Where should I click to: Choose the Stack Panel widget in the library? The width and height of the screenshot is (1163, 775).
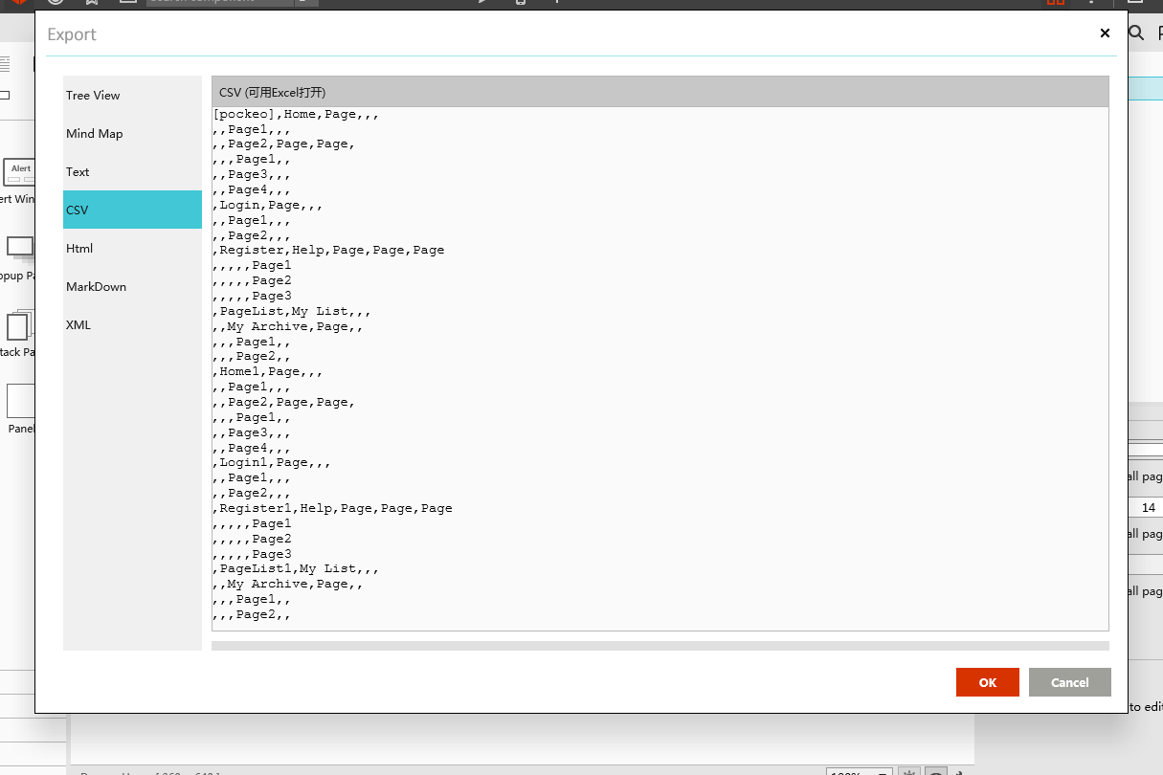(x=18, y=334)
